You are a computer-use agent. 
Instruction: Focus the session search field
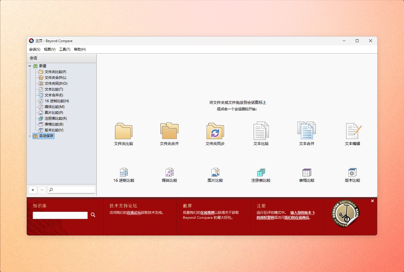coord(71,190)
